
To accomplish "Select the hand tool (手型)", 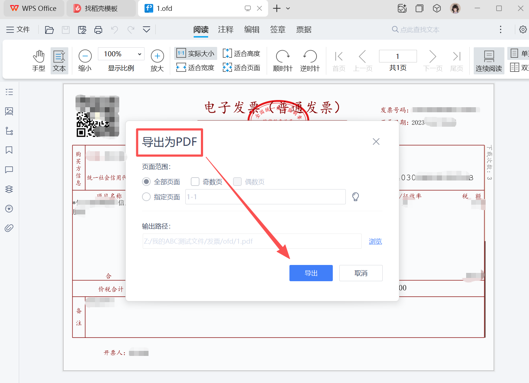I will tap(39, 60).
